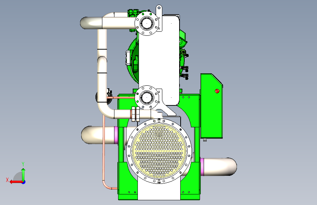Select the lower round pipe flange on white body

pyautogui.click(x=147, y=97)
